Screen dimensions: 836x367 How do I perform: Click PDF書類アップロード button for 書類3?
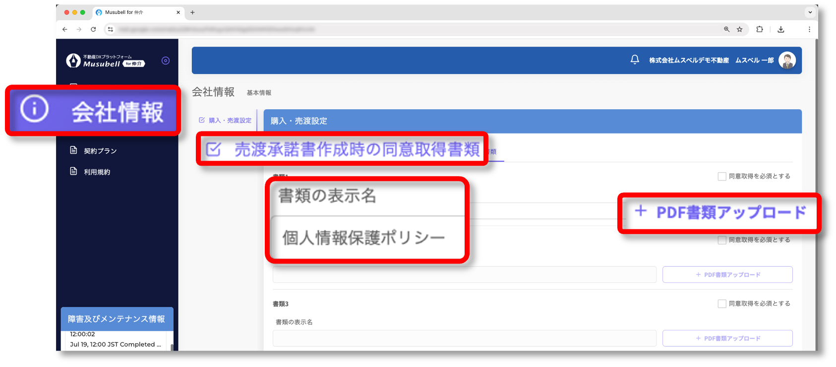(x=727, y=338)
